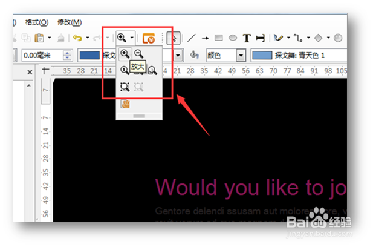Click Zoom In (放大) in the zoom popup
This screenshot has width=373, height=247.
coord(125,54)
